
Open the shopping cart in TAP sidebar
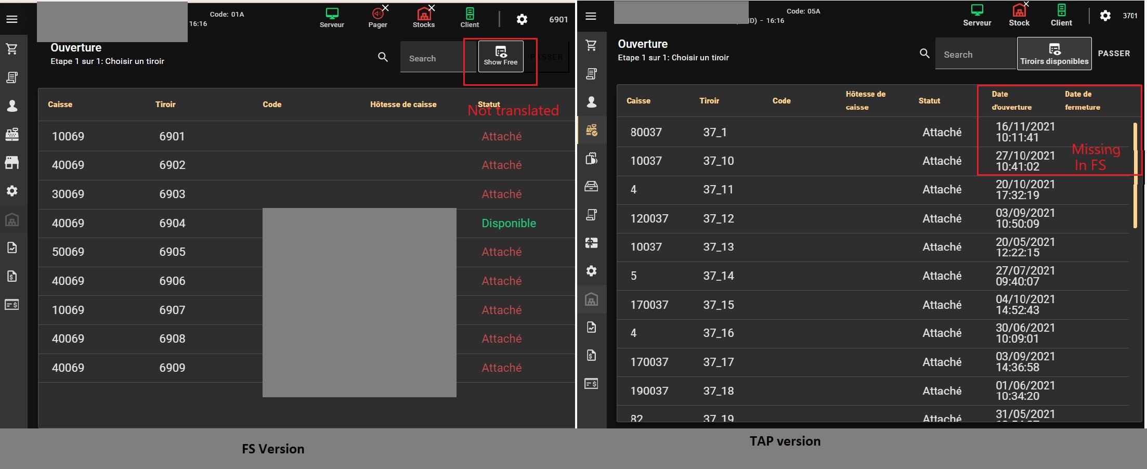(591, 45)
